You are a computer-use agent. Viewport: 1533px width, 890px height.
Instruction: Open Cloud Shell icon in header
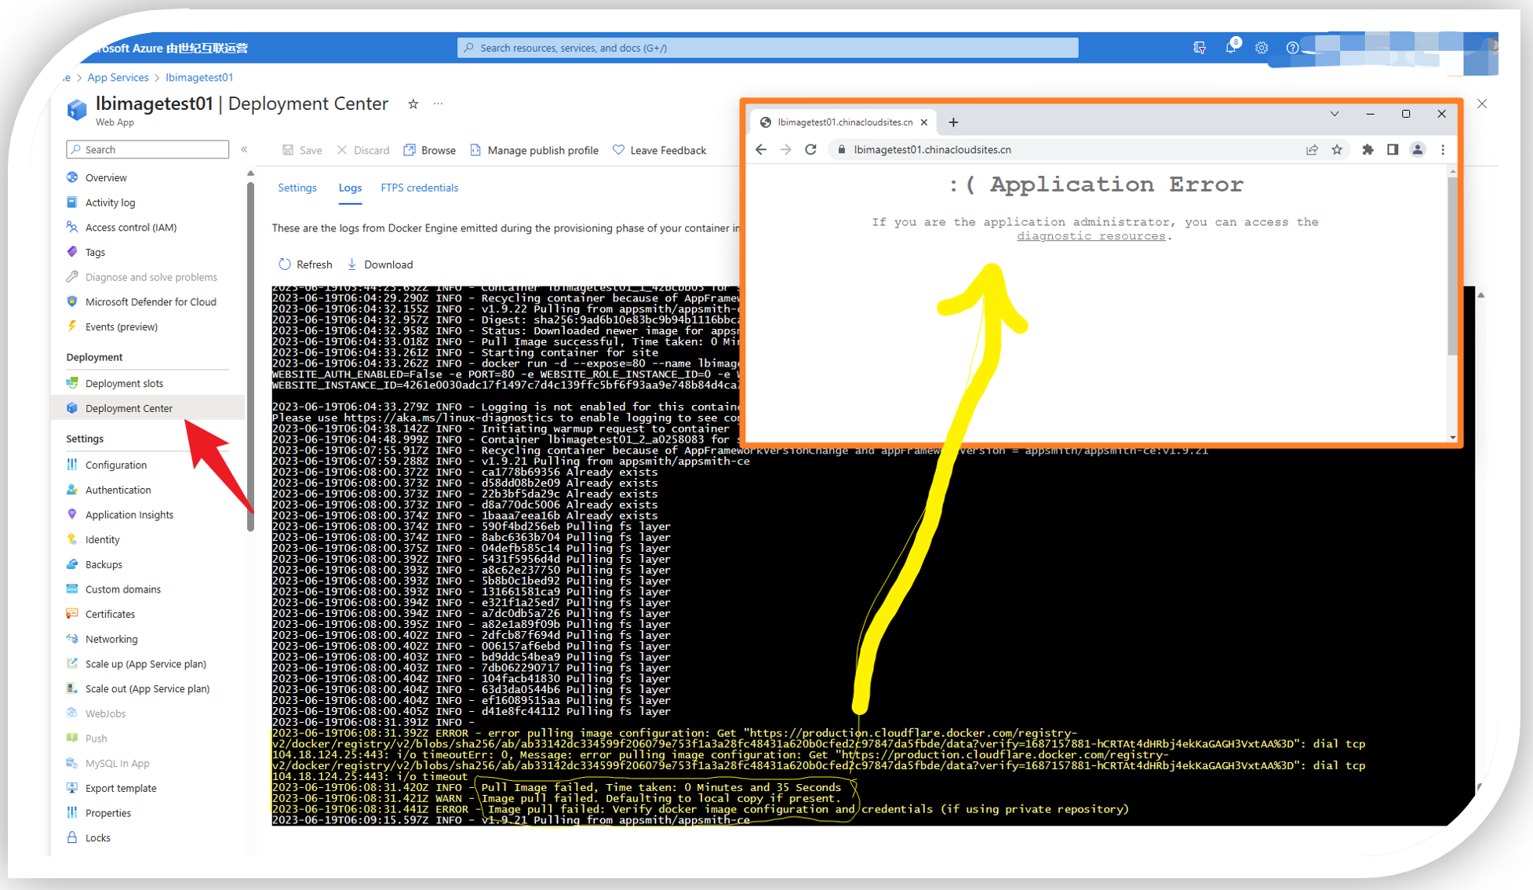pyautogui.click(x=1200, y=48)
